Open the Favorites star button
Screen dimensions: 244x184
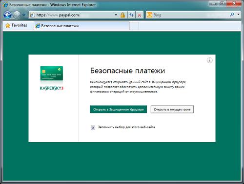(x=16, y=25)
